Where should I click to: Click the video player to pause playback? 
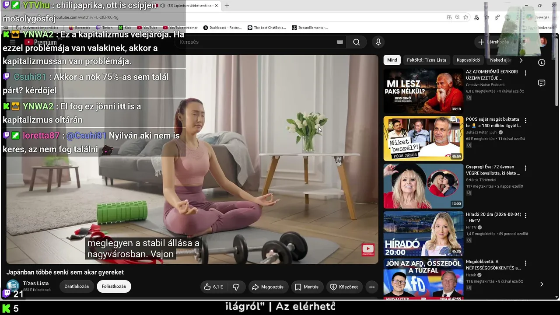(192, 159)
